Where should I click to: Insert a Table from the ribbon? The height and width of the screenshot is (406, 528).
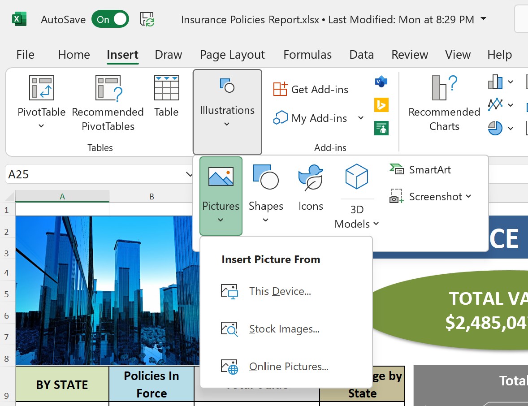tap(166, 96)
